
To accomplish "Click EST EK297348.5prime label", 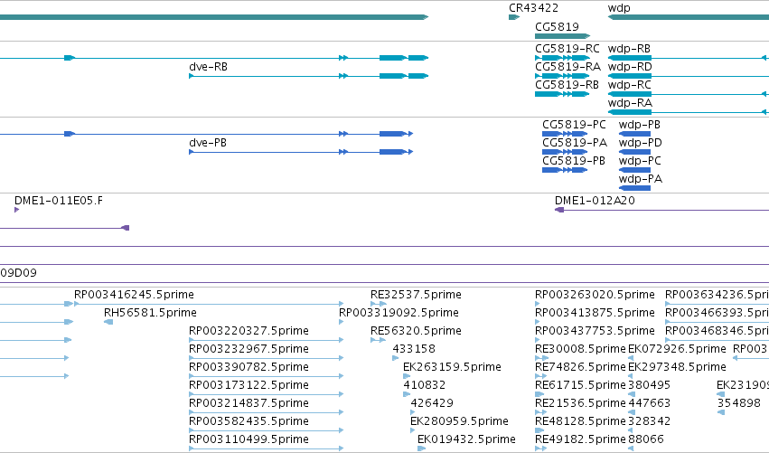I will tap(677, 367).
